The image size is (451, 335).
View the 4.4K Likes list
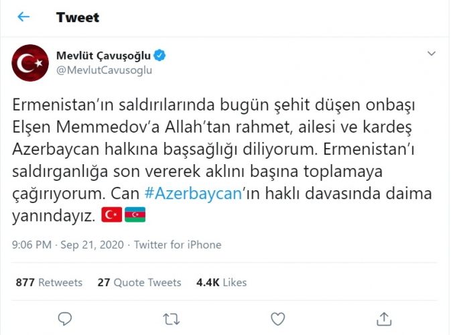point(221,283)
